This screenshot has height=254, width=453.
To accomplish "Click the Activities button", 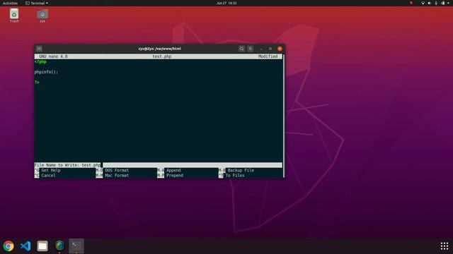I will [10, 3].
